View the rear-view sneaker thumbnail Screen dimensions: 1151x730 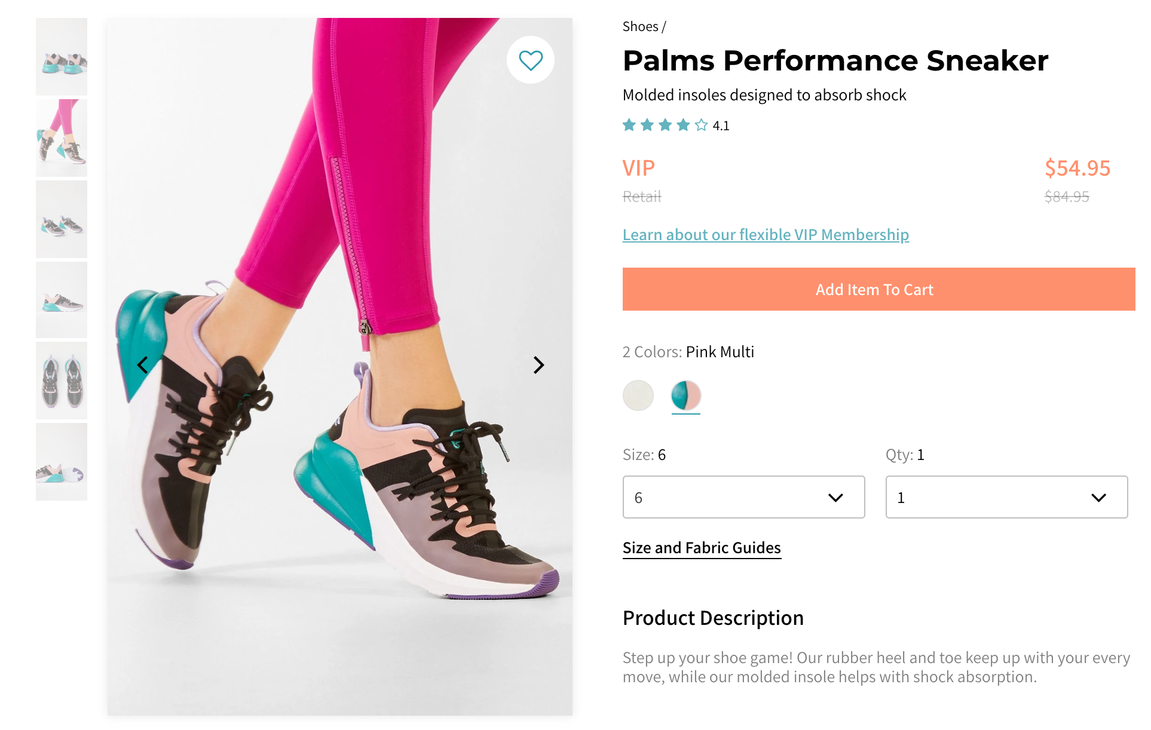point(62,56)
